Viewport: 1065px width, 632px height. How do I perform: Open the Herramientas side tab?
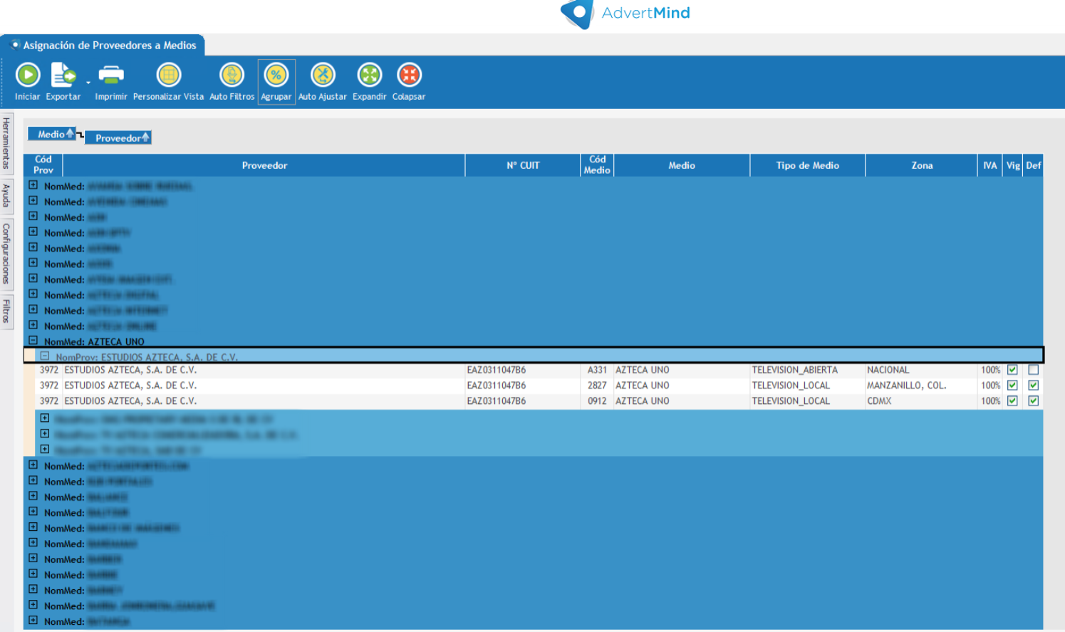coord(6,143)
